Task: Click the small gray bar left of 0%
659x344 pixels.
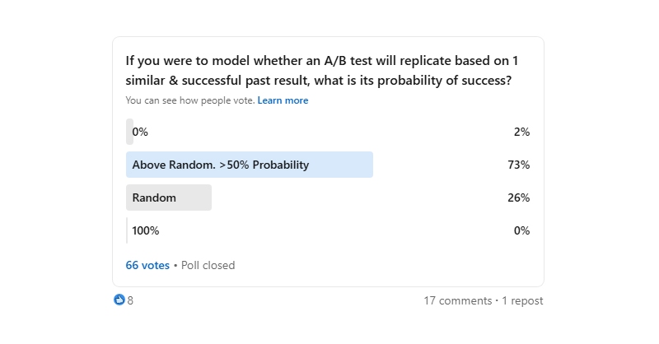Action: [x=129, y=132]
